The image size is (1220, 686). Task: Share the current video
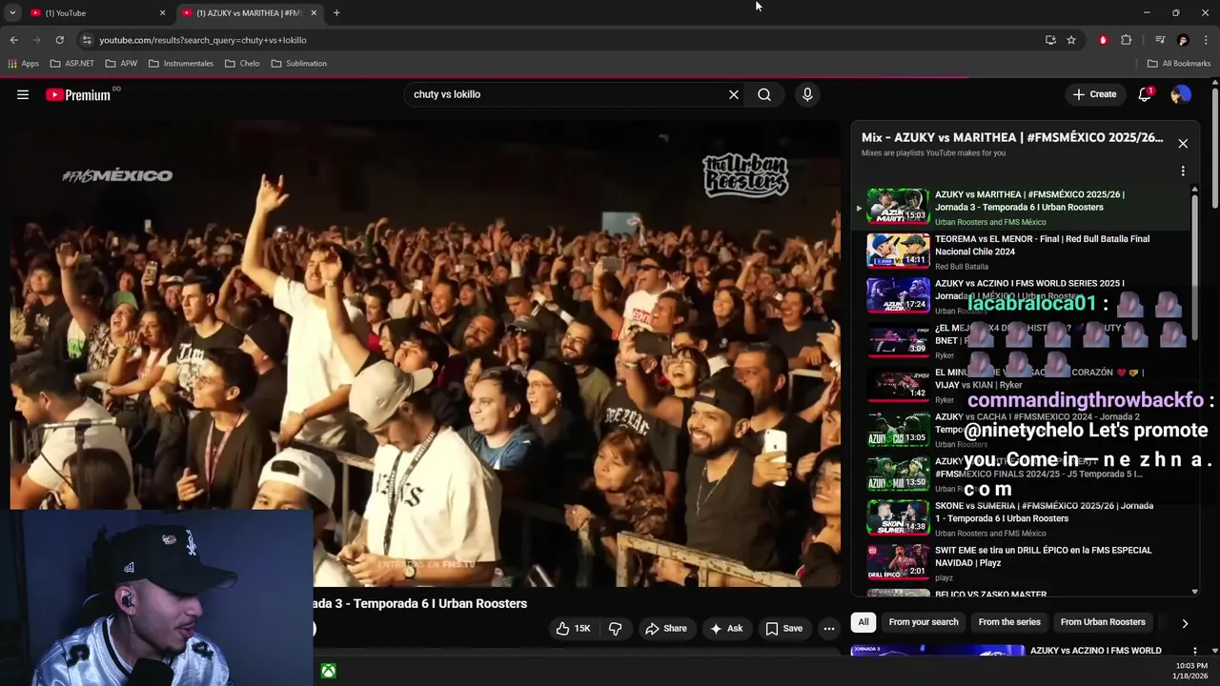[666, 629]
